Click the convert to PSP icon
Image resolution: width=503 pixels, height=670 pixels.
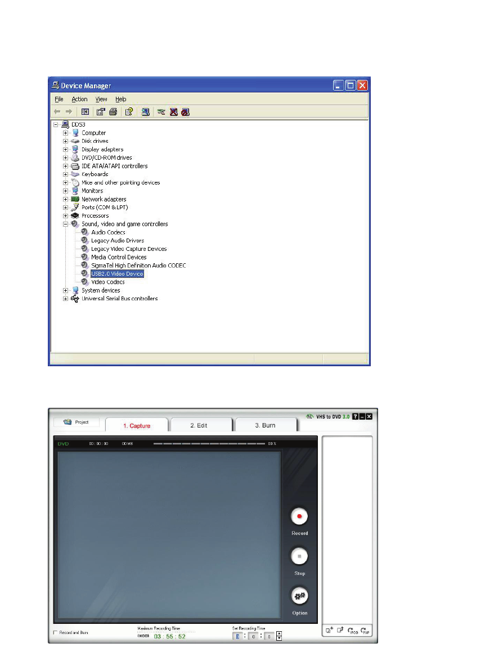coord(365,630)
